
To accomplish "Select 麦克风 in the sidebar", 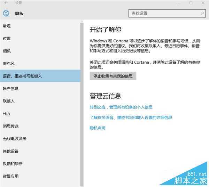I will tap(40, 64).
